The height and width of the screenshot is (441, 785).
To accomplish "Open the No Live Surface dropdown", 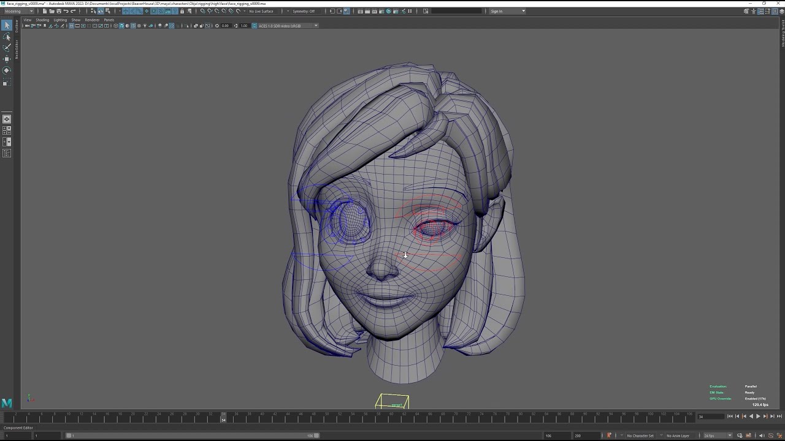I will pyautogui.click(x=261, y=11).
